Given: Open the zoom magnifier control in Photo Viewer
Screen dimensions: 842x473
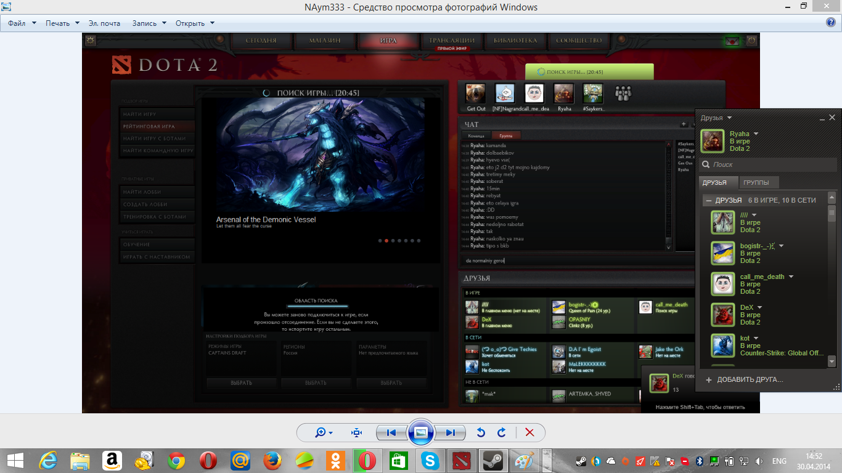Looking at the screenshot, I should pyautogui.click(x=324, y=432).
